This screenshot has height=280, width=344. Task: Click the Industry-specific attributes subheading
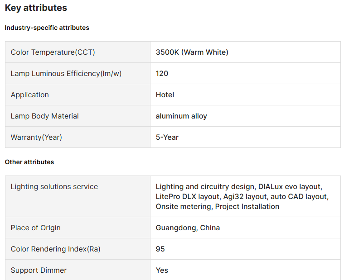[47, 28]
